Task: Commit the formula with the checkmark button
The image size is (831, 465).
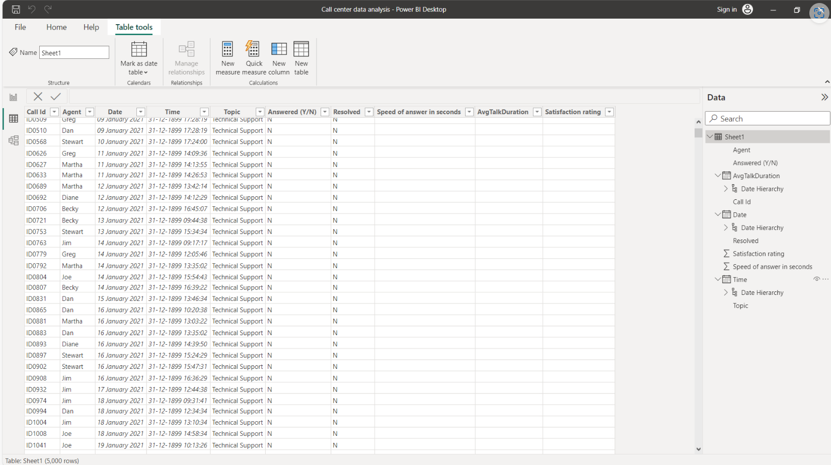Action: pyautogui.click(x=55, y=96)
